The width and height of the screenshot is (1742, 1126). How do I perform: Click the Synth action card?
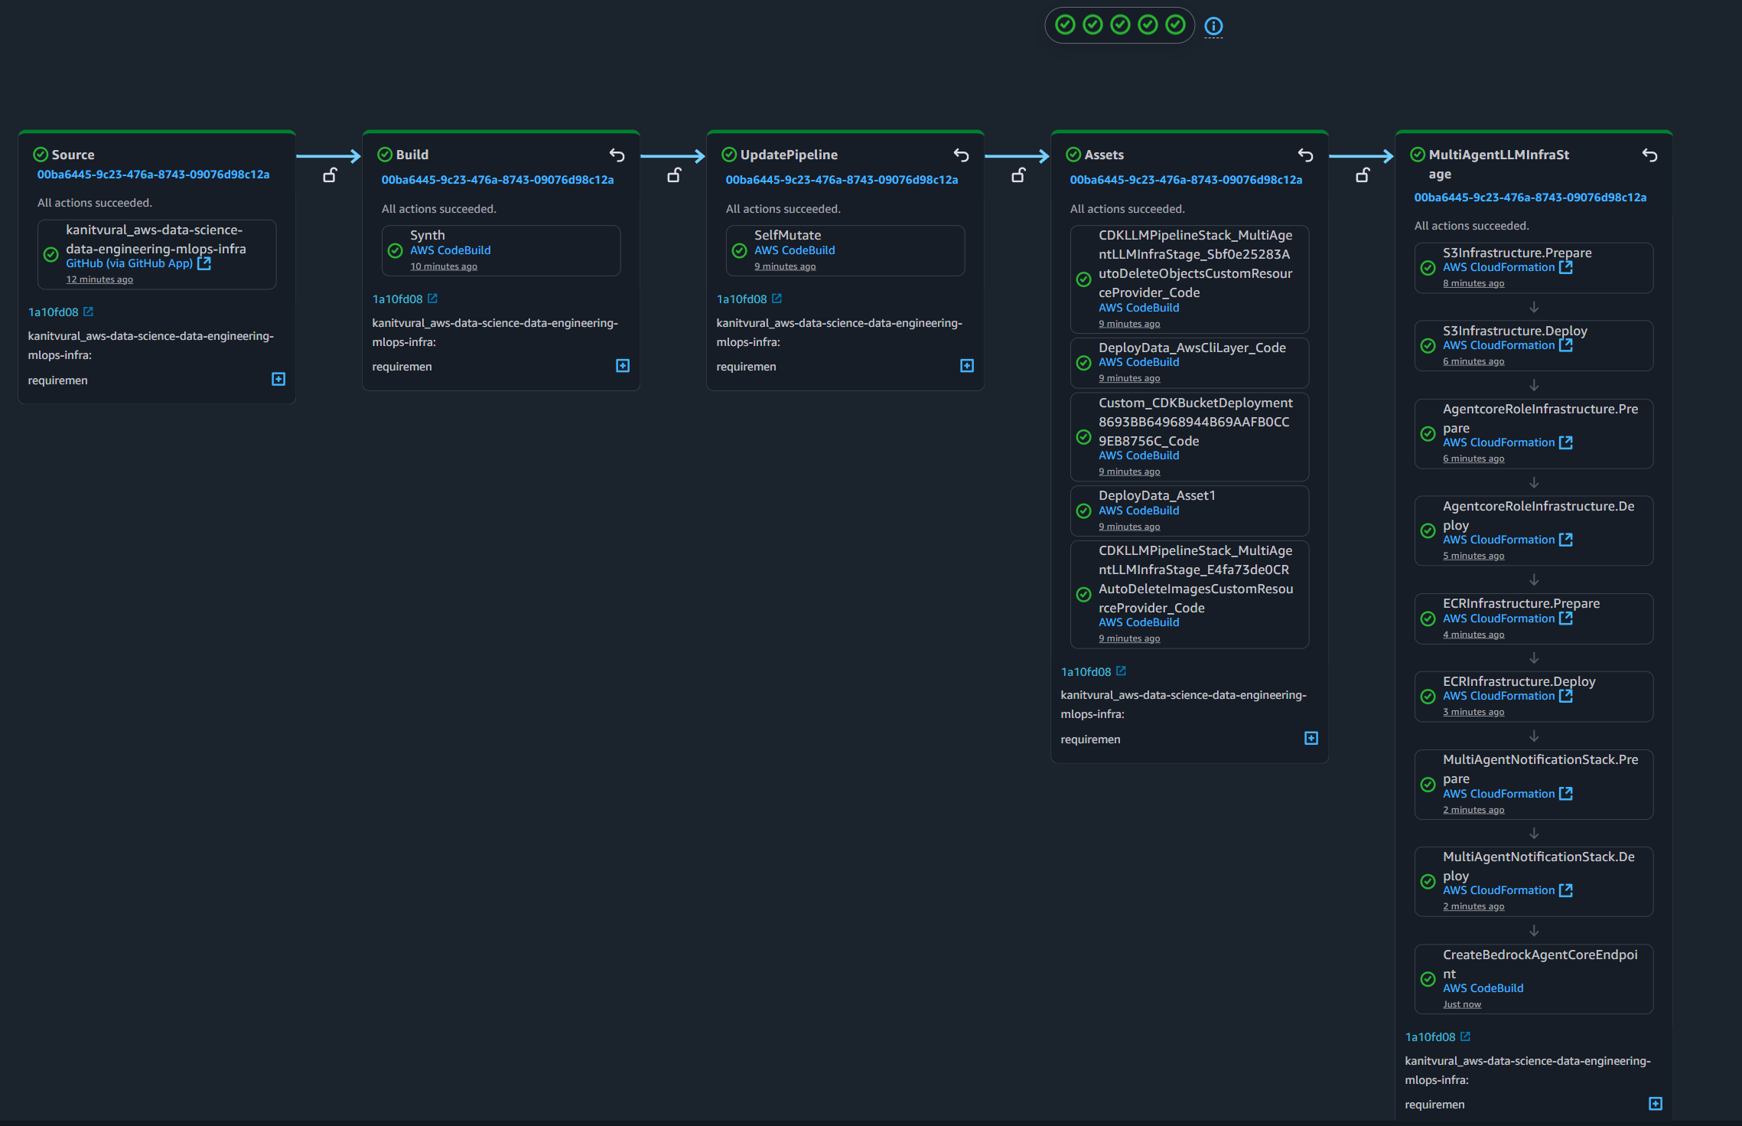click(501, 250)
